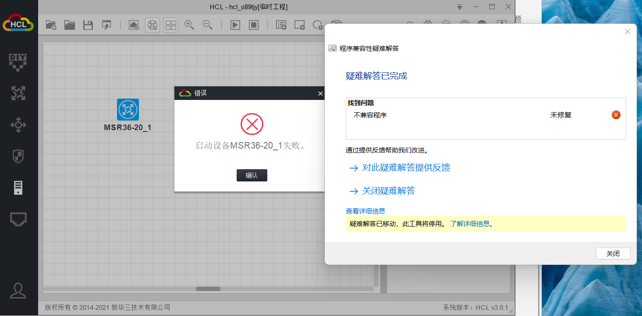The width and height of the screenshot is (642, 316).
Task: Open the switch devices sidebar category
Action: click(18, 125)
